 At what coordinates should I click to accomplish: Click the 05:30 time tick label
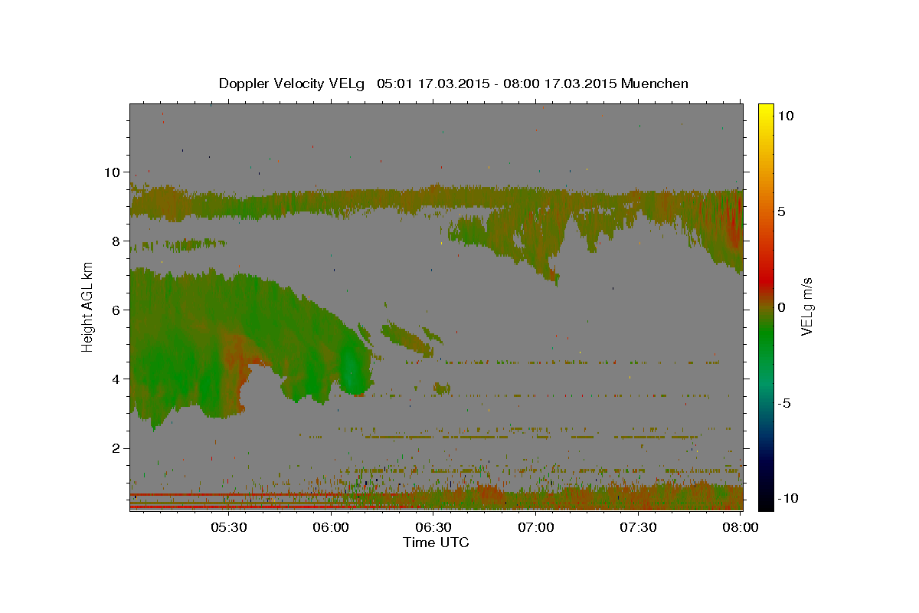(229, 527)
